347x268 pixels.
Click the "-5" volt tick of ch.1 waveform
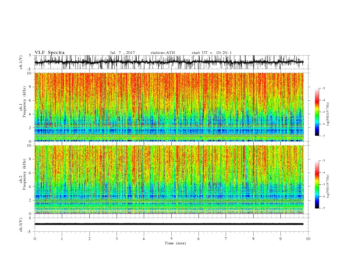[x=30, y=69]
